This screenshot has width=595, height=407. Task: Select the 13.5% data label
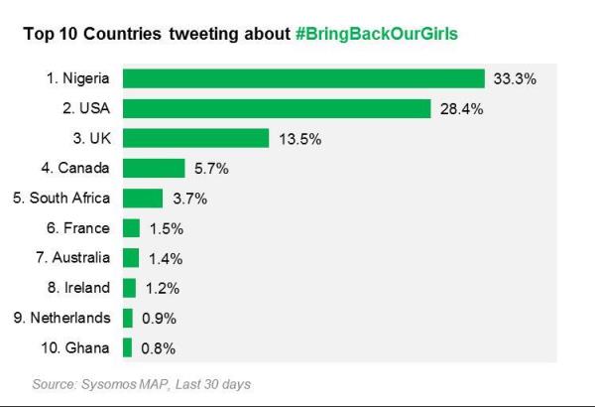[x=298, y=139]
